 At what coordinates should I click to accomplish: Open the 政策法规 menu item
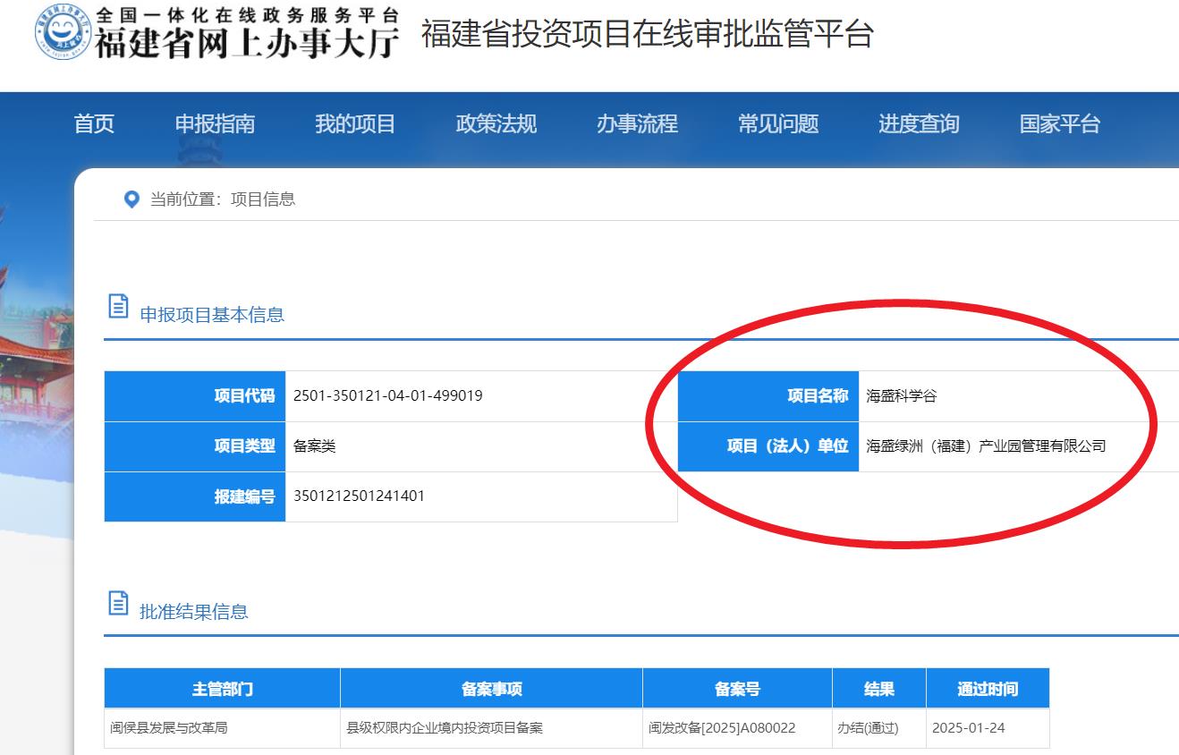point(496,124)
